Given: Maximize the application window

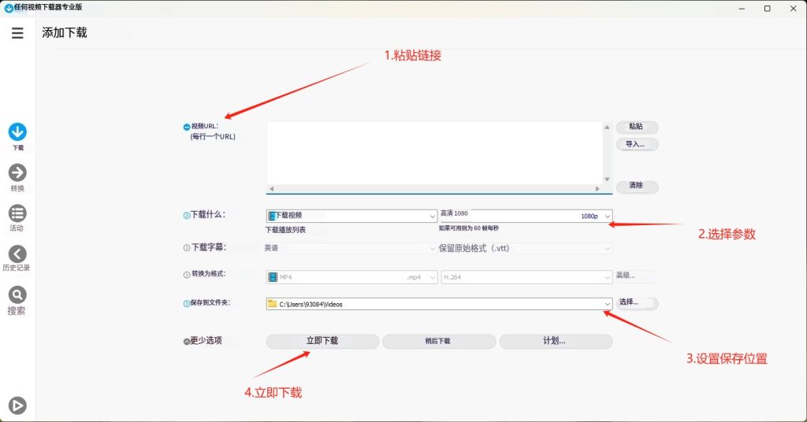Looking at the screenshot, I should click(x=768, y=8).
